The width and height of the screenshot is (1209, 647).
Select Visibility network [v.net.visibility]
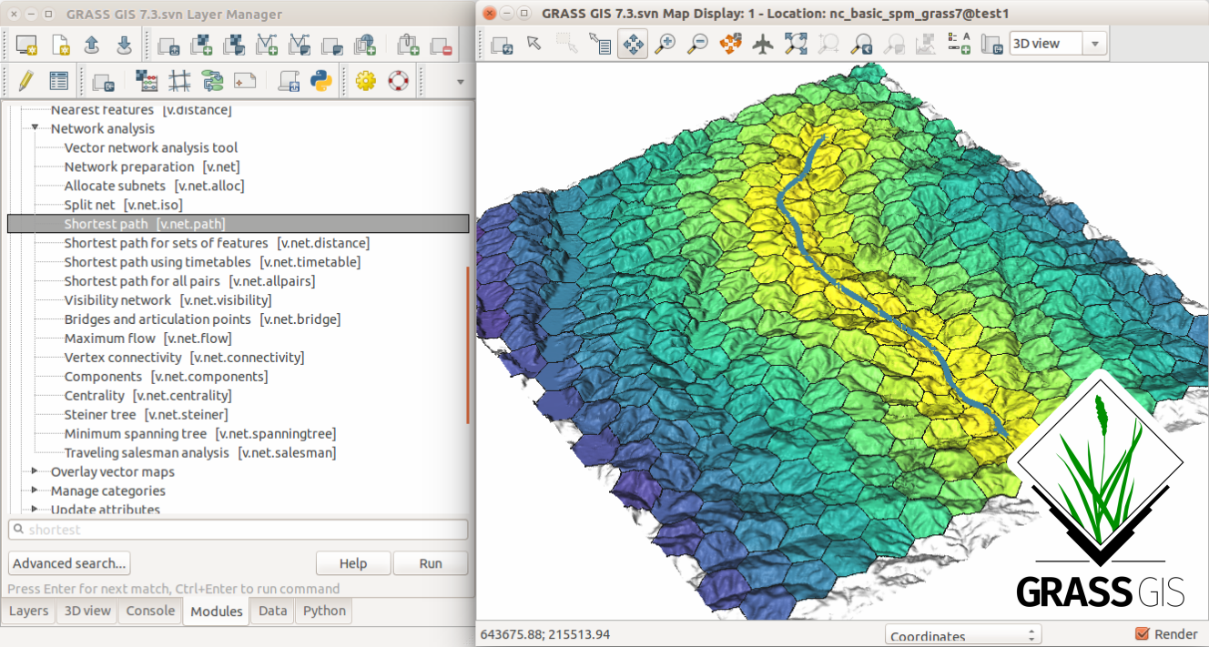(168, 300)
